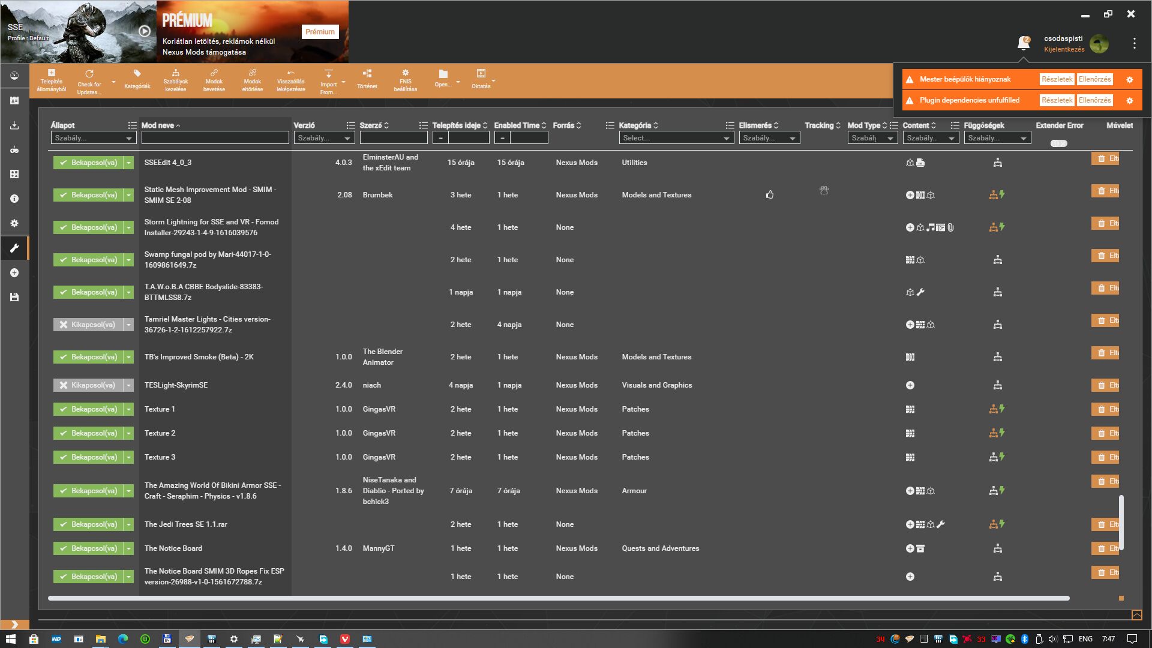
Task: Open Történet history toolbar item
Action: tap(367, 79)
